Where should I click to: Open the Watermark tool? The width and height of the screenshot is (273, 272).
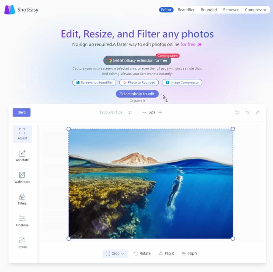22,178
